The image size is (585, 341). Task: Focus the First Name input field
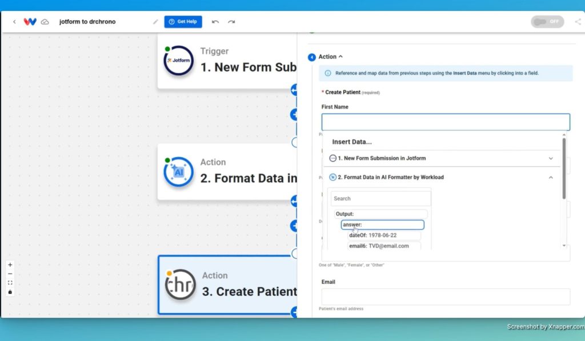pyautogui.click(x=446, y=122)
